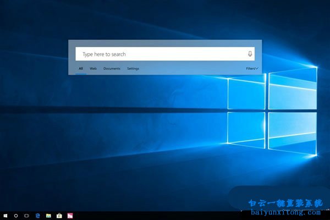Focus the 'Type here to search' box

(x=165, y=54)
